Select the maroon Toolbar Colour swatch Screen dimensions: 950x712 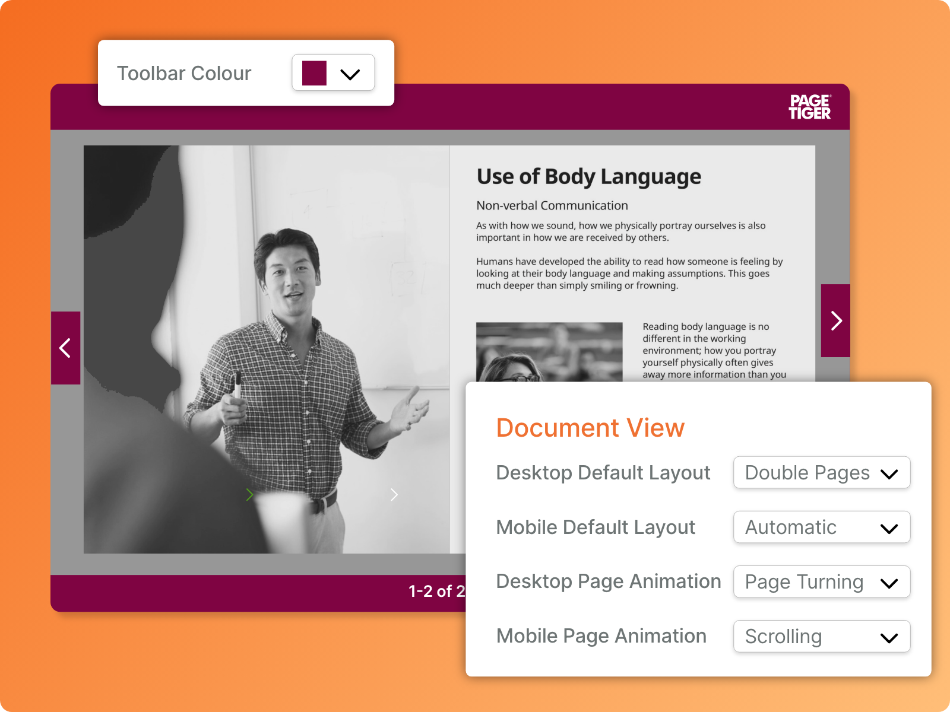(314, 73)
